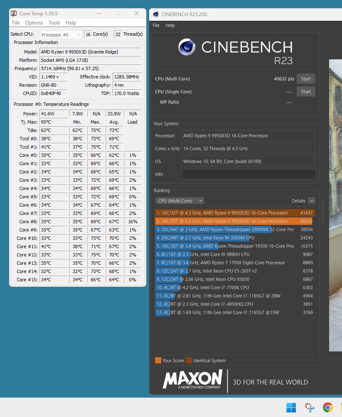Screen dimensions: 342x417
Task: Click the CPU (Multi Core) score 40632 pts
Action: [x=284, y=79]
